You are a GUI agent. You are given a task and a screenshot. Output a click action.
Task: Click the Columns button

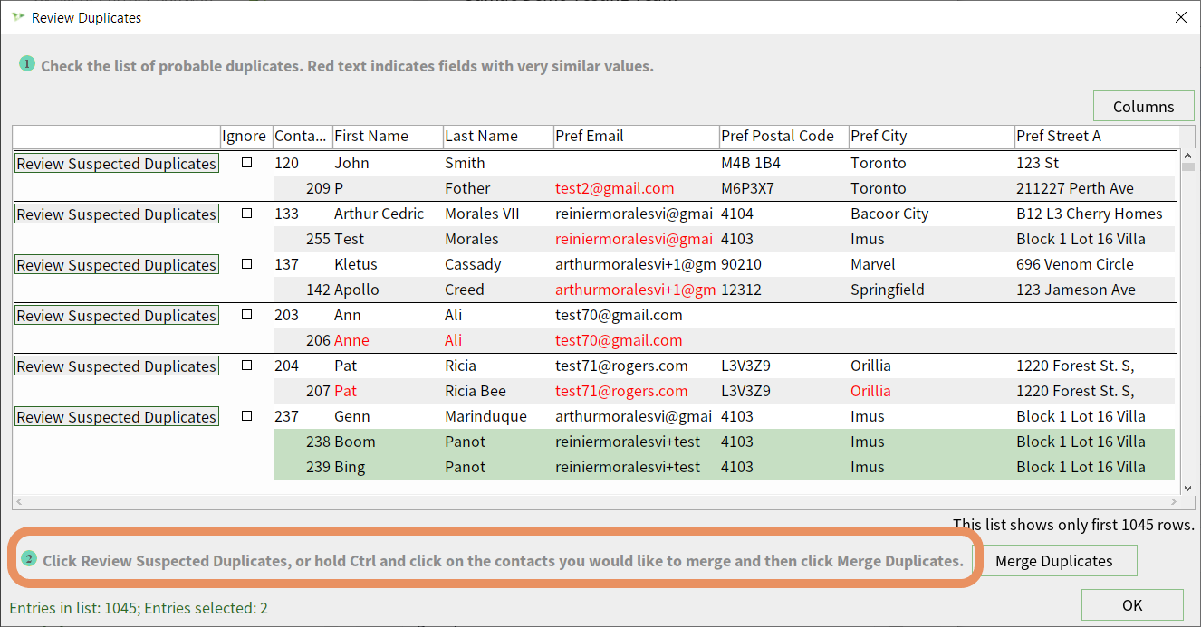click(x=1143, y=106)
